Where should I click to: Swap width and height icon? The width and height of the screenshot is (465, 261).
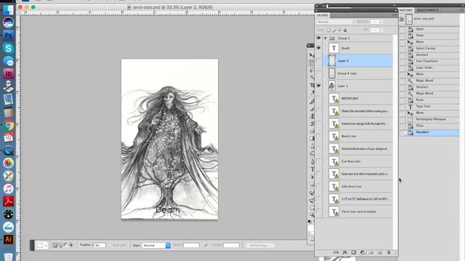[x=206, y=245]
